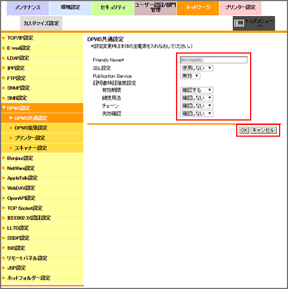This screenshot has height=289, width=288.
Task: Open the チェーン dropdown
Action: [197, 105]
